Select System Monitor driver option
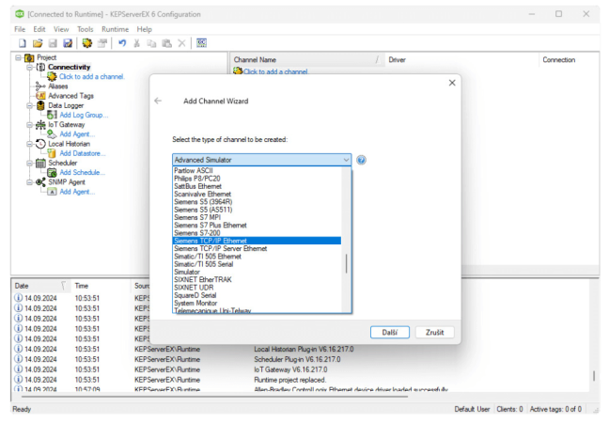Viewport: 609px width, 423px height. (257, 303)
